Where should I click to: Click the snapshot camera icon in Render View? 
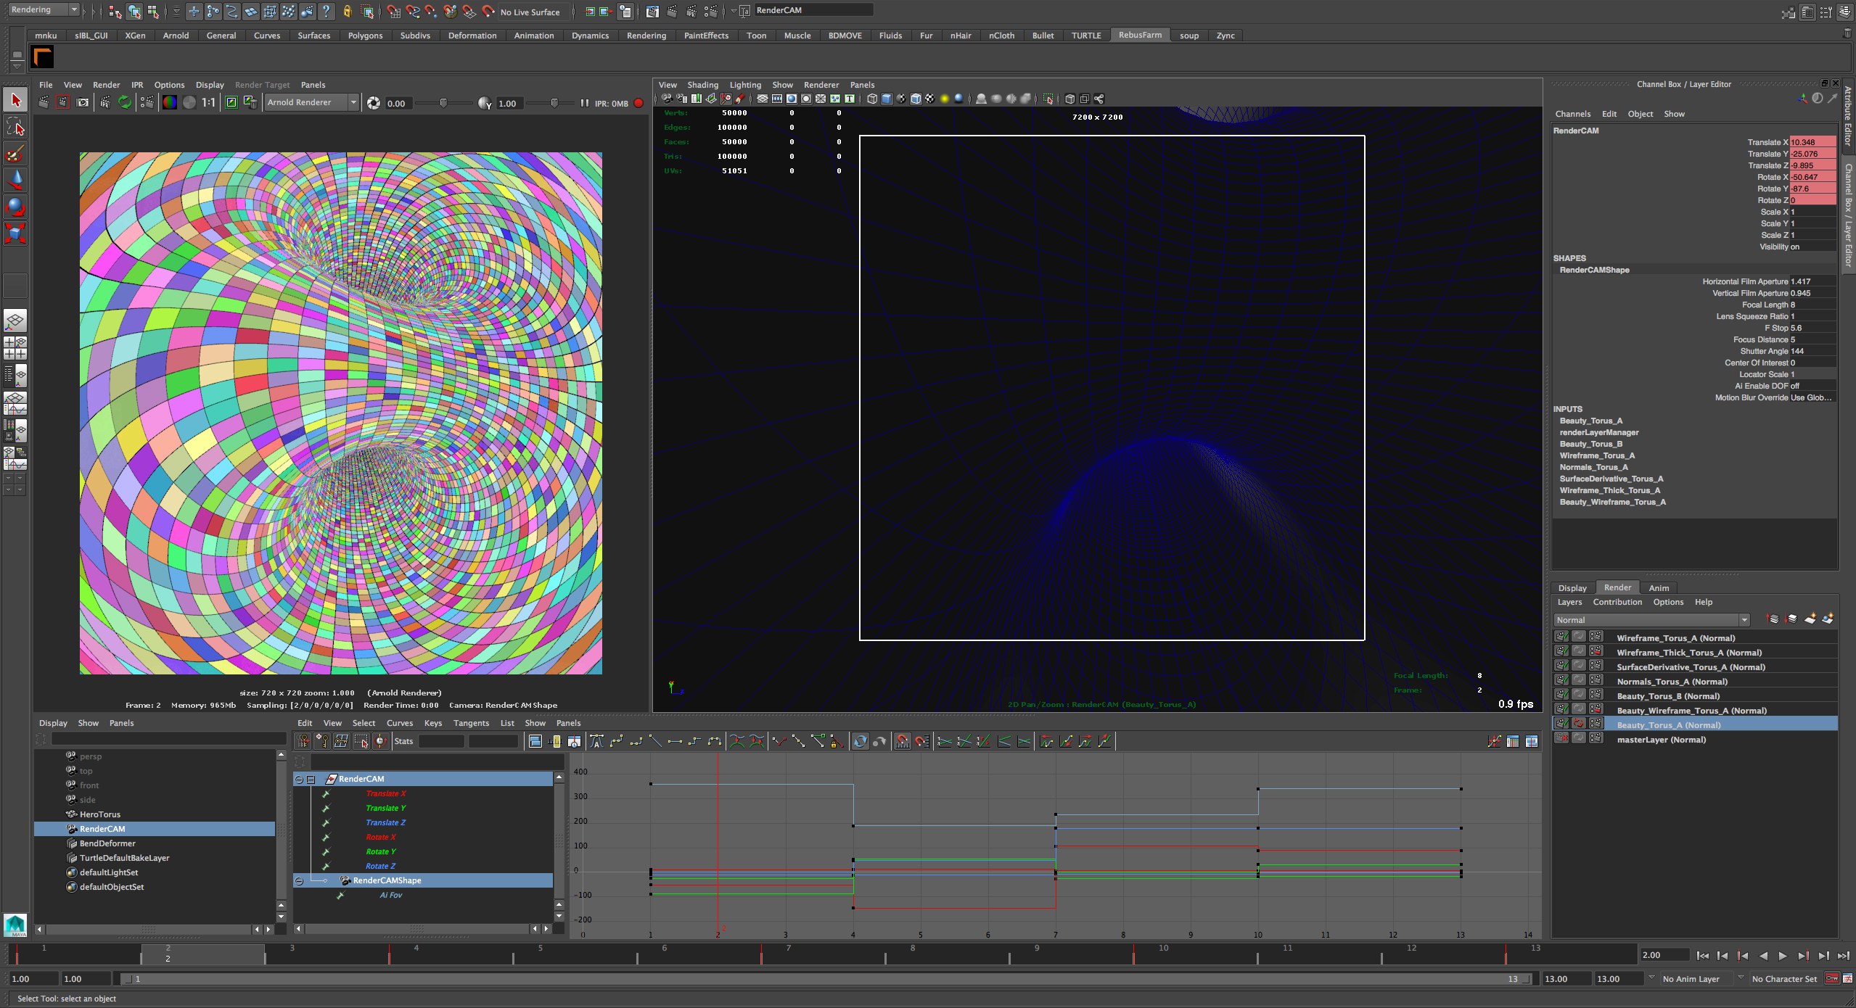pyautogui.click(x=83, y=103)
